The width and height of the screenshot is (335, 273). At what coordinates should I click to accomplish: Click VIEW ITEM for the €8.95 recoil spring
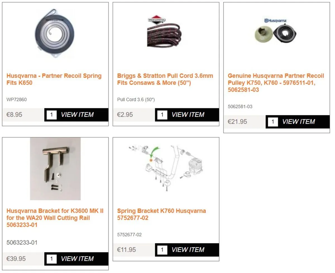click(77, 115)
